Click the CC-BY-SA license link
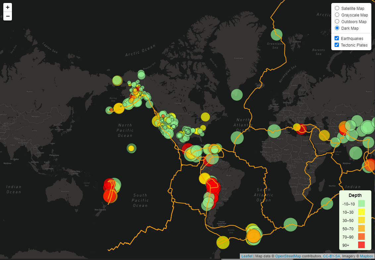 [331, 256]
